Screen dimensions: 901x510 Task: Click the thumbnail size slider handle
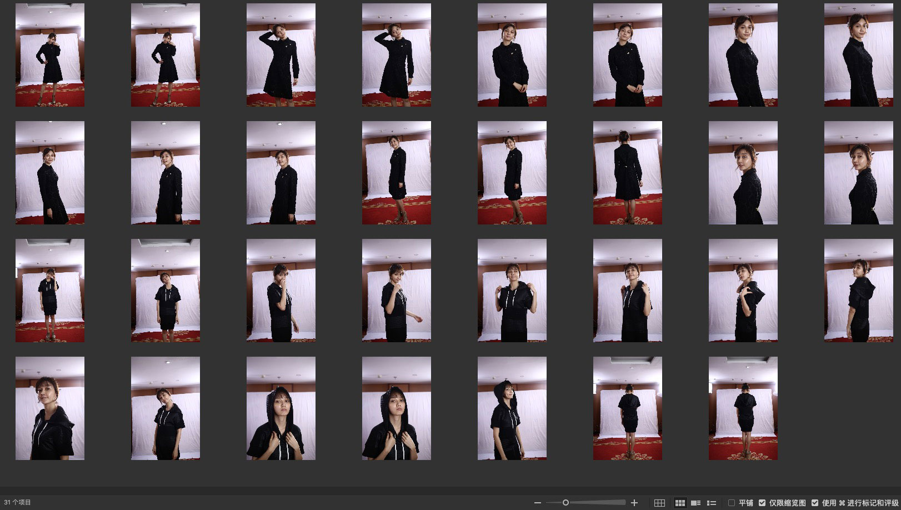point(565,503)
